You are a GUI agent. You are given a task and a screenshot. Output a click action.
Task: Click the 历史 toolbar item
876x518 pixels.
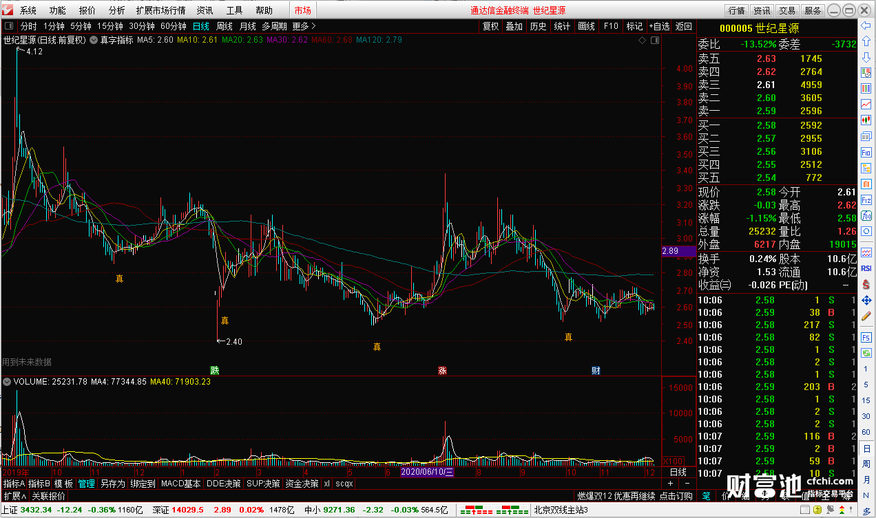(538, 26)
